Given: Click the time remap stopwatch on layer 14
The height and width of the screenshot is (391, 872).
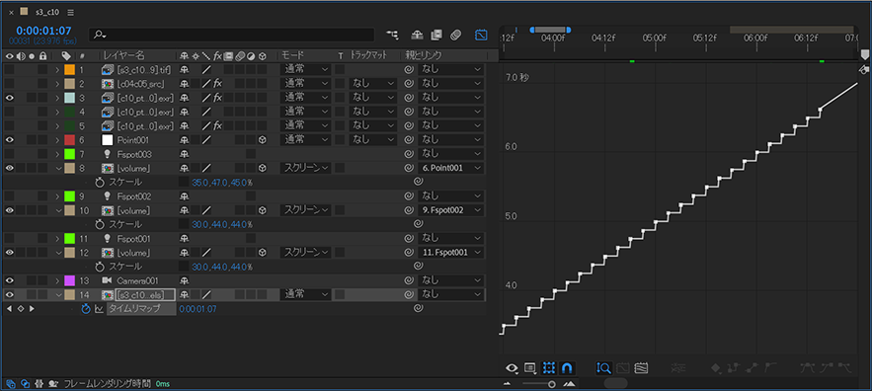Looking at the screenshot, I should point(86,309).
